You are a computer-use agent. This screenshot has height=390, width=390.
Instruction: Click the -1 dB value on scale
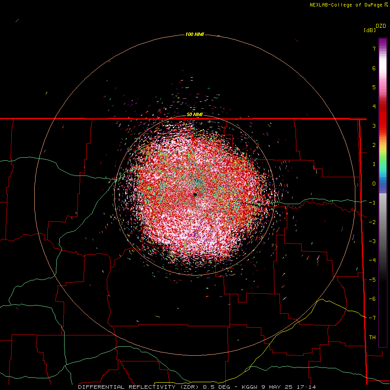(x=372, y=203)
